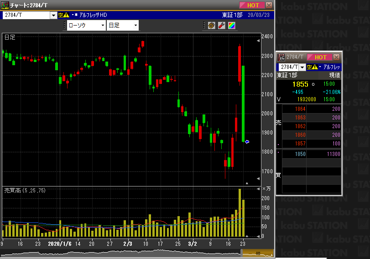Click the date 20/03/23 in chart header
The height and width of the screenshot is (259, 370).
259,15
